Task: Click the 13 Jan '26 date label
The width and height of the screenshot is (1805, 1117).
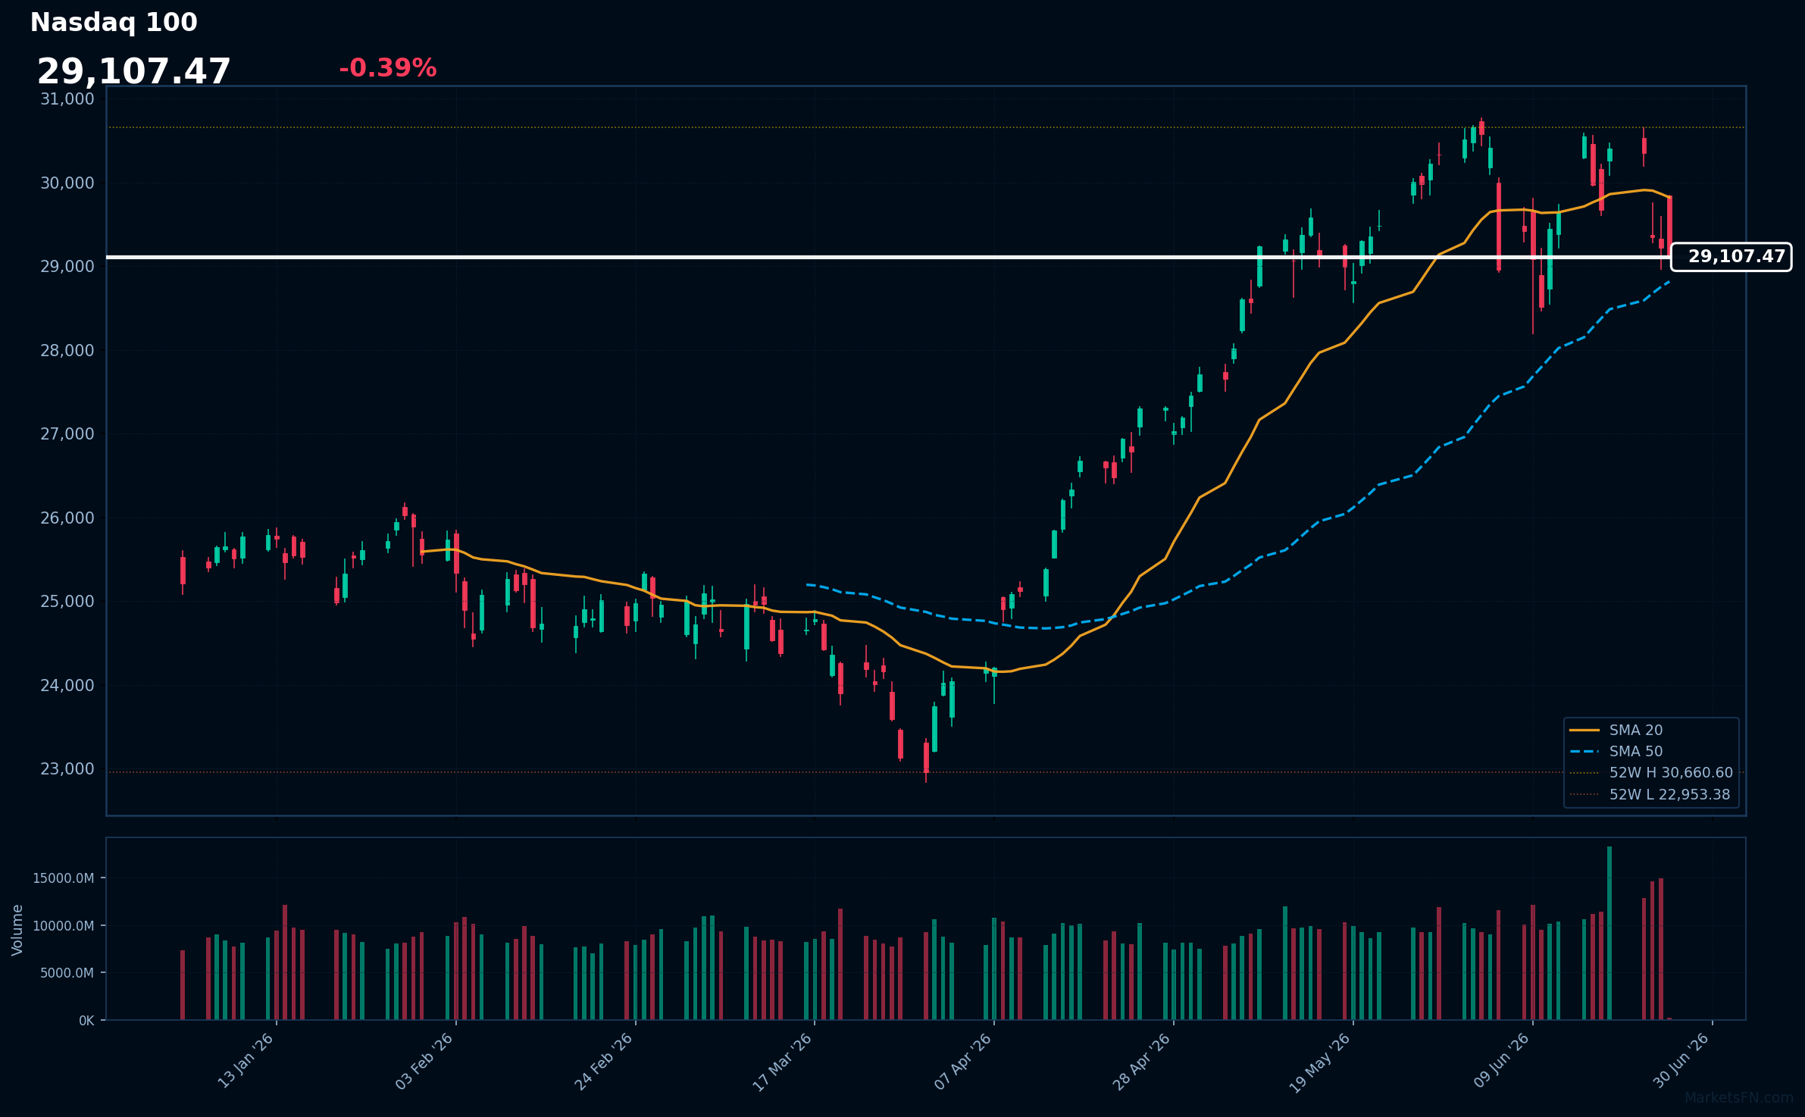Action: click(x=246, y=1061)
